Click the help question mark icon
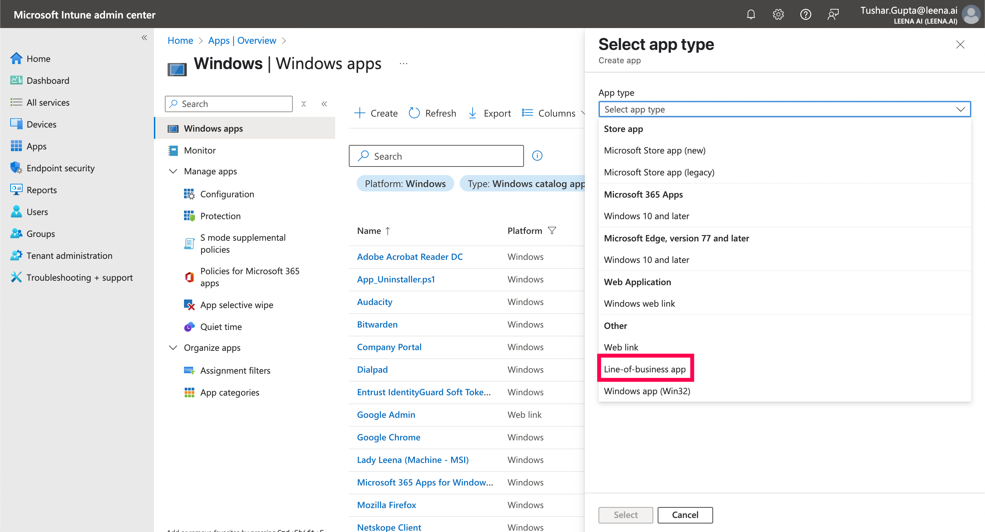 (805, 14)
